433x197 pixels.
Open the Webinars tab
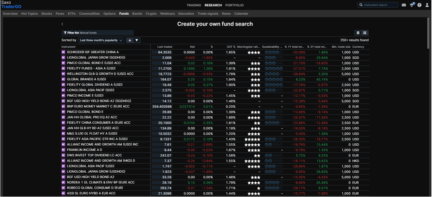coord(167,14)
